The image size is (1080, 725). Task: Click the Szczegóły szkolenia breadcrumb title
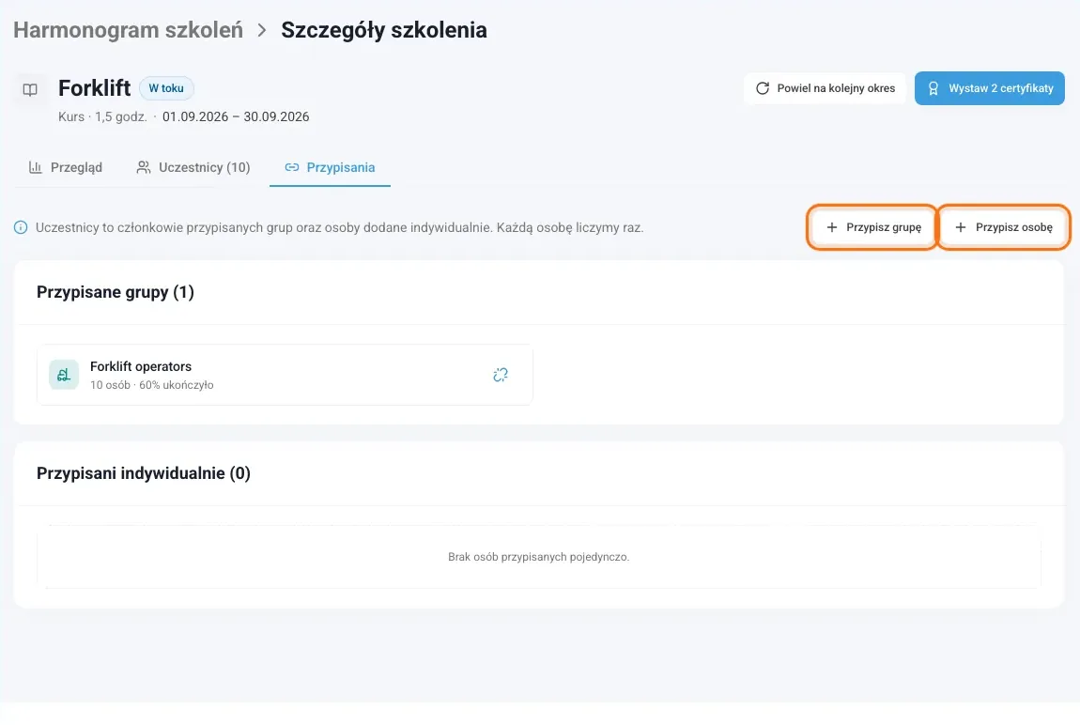tap(384, 30)
